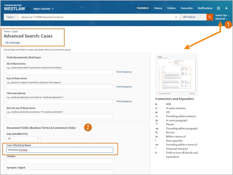Image resolution: width=233 pixels, height=175 pixels.
Task: Click the /p In same paragraph connector
Action: 171,120
